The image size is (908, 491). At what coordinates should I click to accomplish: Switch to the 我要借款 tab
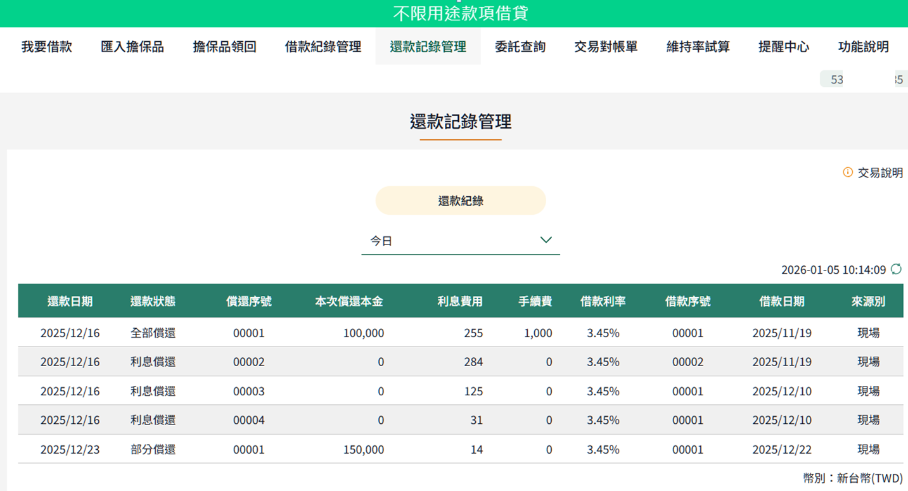tap(47, 46)
